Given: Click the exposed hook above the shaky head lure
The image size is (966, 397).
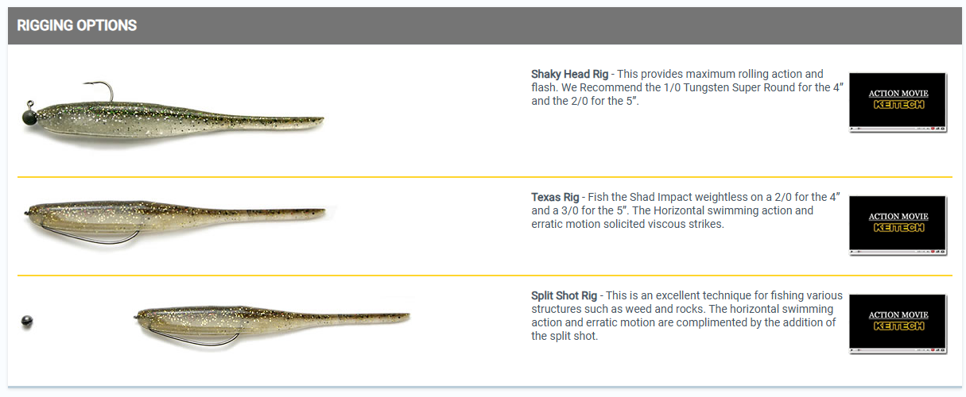Looking at the screenshot, I should [99, 92].
